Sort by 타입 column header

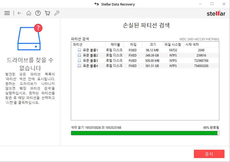(x=133, y=44)
